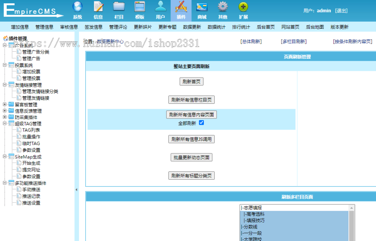Click the 刷新所有信息栏目页 button
The width and height of the screenshot is (376, 241).
pyautogui.click(x=192, y=100)
